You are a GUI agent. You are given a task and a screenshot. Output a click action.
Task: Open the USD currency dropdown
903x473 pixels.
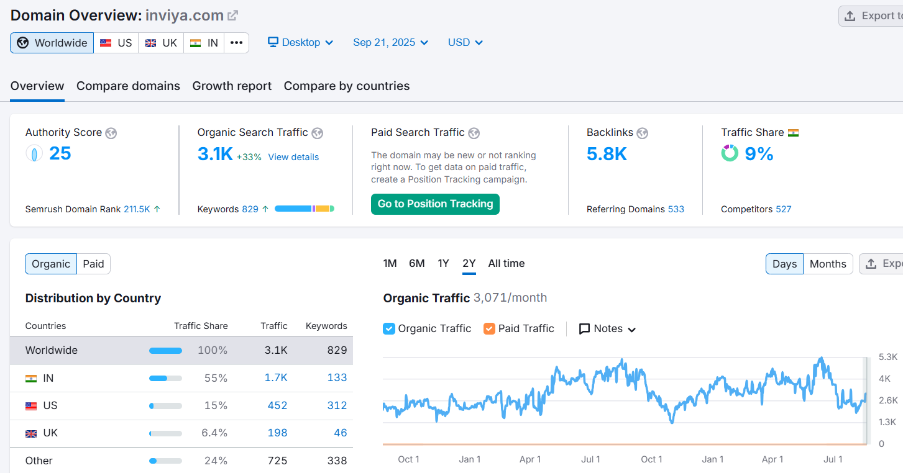point(465,42)
